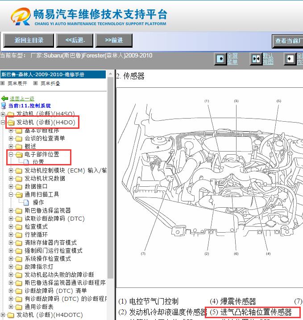Expand the 数据接口 folder
The width and height of the screenshot is (303, 320).
(11, 187)
